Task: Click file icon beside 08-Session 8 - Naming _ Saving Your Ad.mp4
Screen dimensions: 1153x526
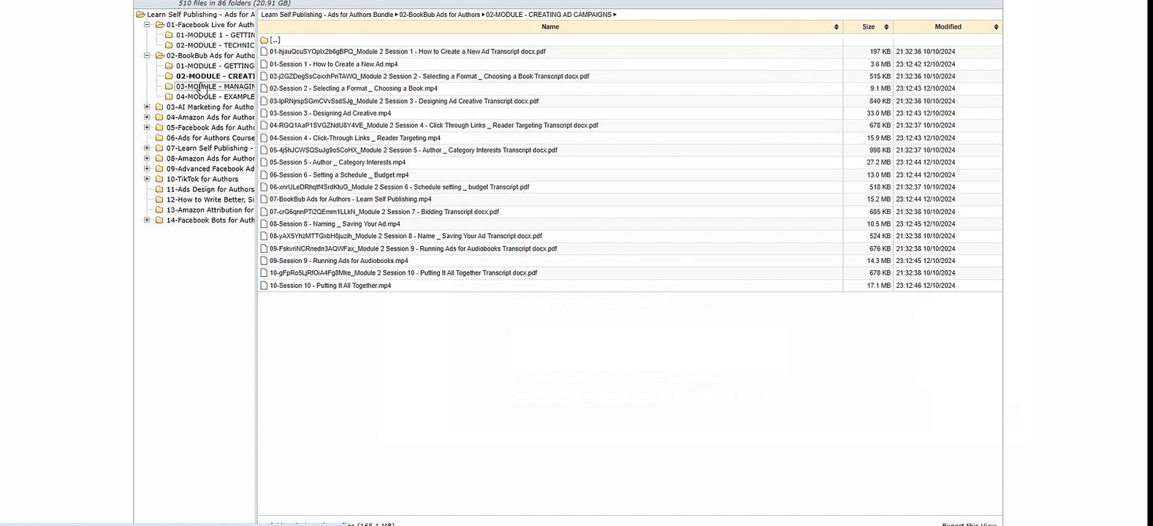Action: 264,224
